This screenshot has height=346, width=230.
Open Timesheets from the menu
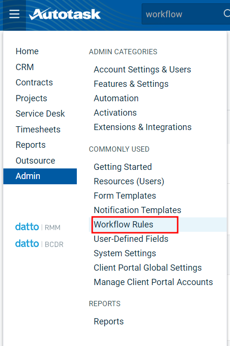pyautogui.click(x=38, y=129)
